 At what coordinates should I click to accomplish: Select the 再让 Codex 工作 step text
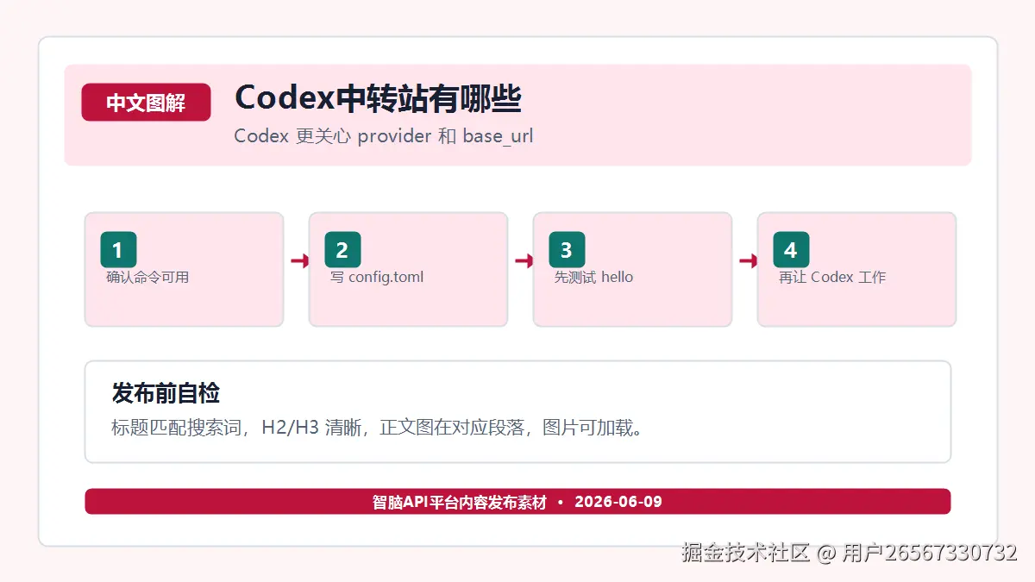click(x=832, y=278)
